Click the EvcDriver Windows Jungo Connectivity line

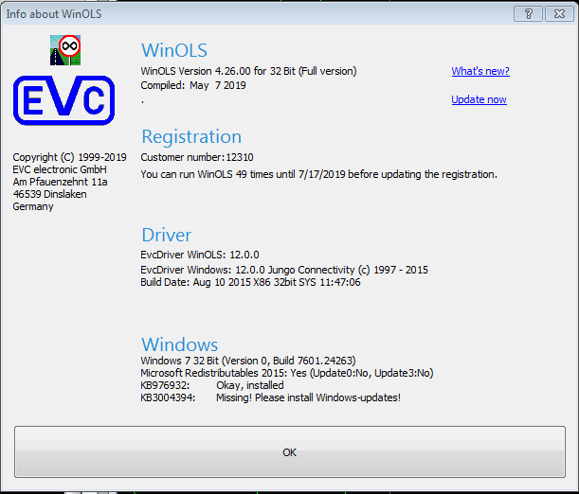point(284,270)
